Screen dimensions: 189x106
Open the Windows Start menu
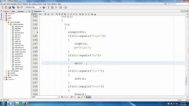click(x=3, y=104)
